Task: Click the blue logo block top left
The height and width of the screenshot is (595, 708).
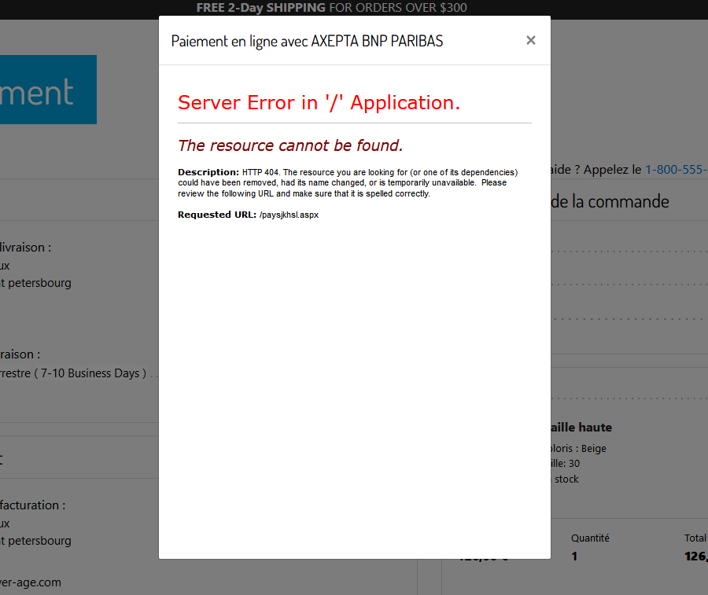Action: pos(47,90)
